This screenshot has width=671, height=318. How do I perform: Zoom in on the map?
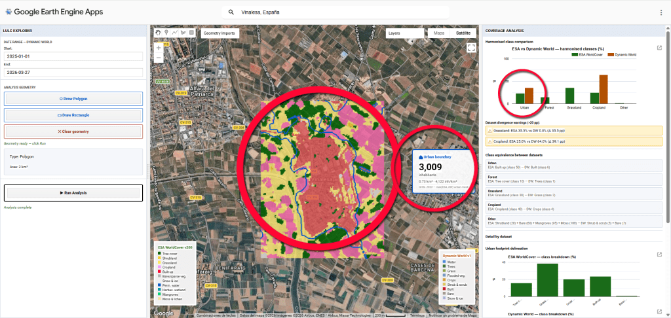pyautogui.click(x=159, y=48)
